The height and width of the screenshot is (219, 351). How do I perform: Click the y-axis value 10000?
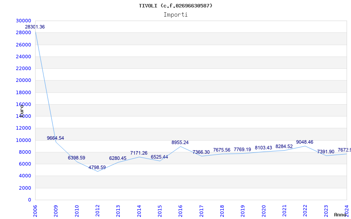point(24,140)
